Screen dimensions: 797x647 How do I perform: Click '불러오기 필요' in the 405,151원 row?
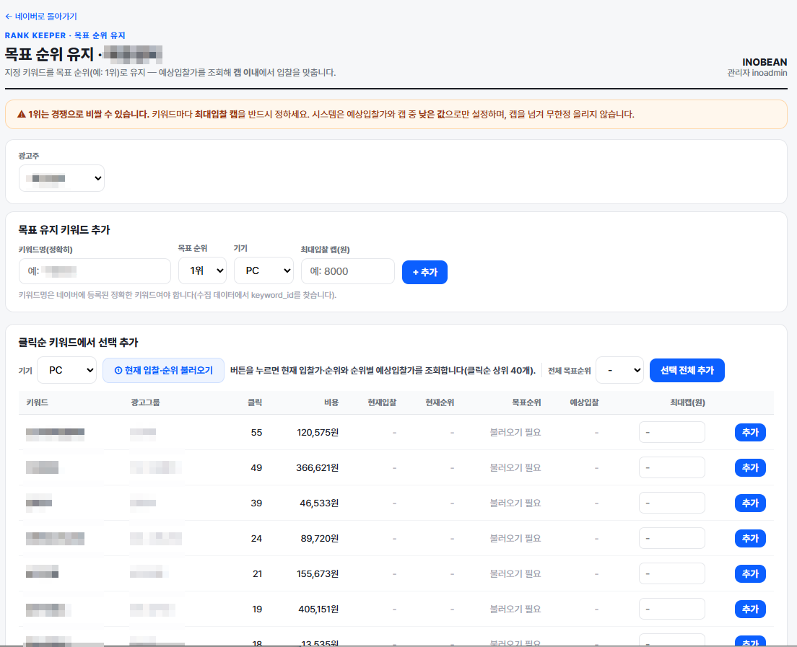tap(515, 609)
